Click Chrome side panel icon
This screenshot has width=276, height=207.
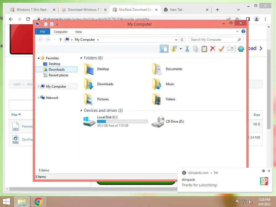(248, 19)
